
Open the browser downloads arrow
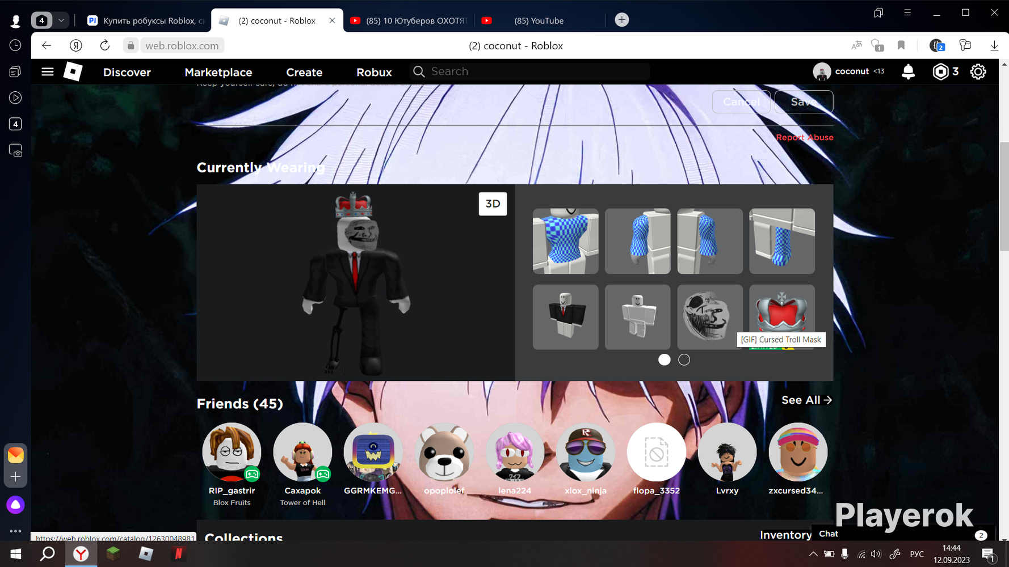tap(994, 45)
